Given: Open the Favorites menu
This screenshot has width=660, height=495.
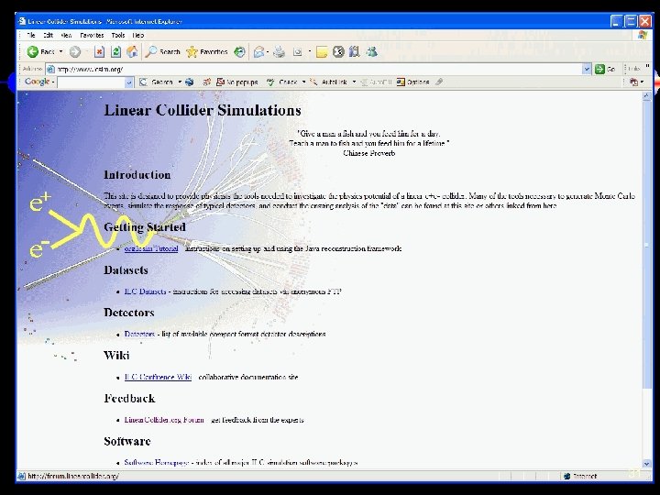Looking at the screenshot, I should point(92,36).
